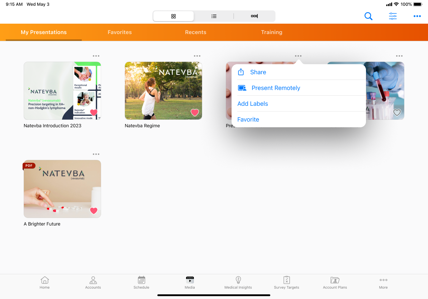Open Account Plans in bottom bar
428x299 pixels.
coord(335,283)
